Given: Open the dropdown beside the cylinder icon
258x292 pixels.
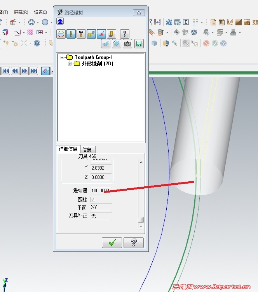Looking at the screenshot, I should 167,33.
